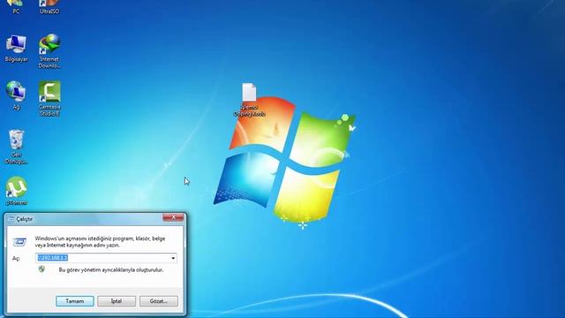Screen dimensions: 565x318
Task: Select the Internet Download Manager shortcut
Action: (x=49, y=51)
